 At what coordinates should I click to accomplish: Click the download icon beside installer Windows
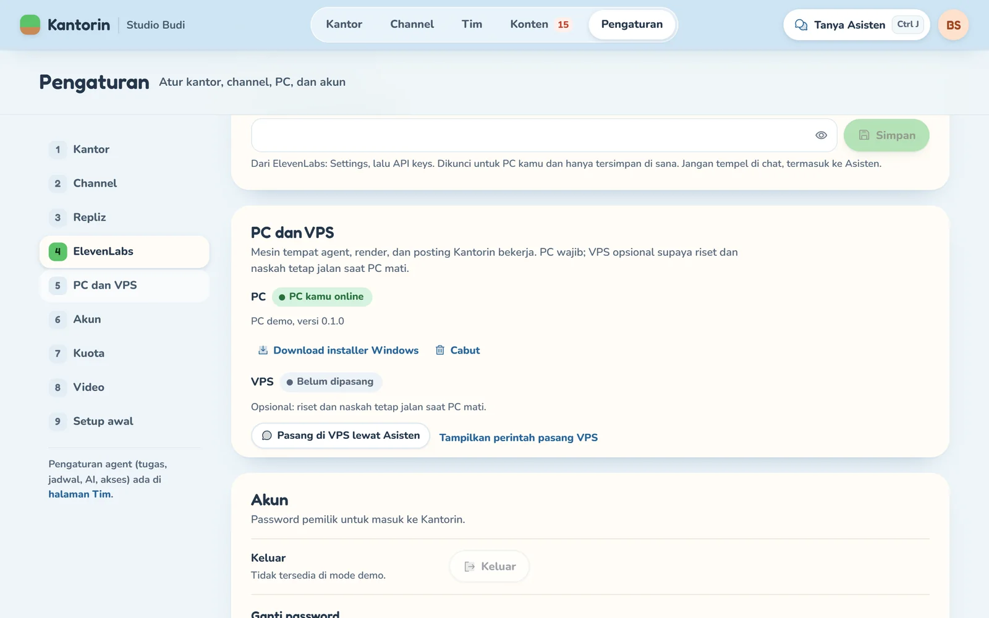pos(263,350)
